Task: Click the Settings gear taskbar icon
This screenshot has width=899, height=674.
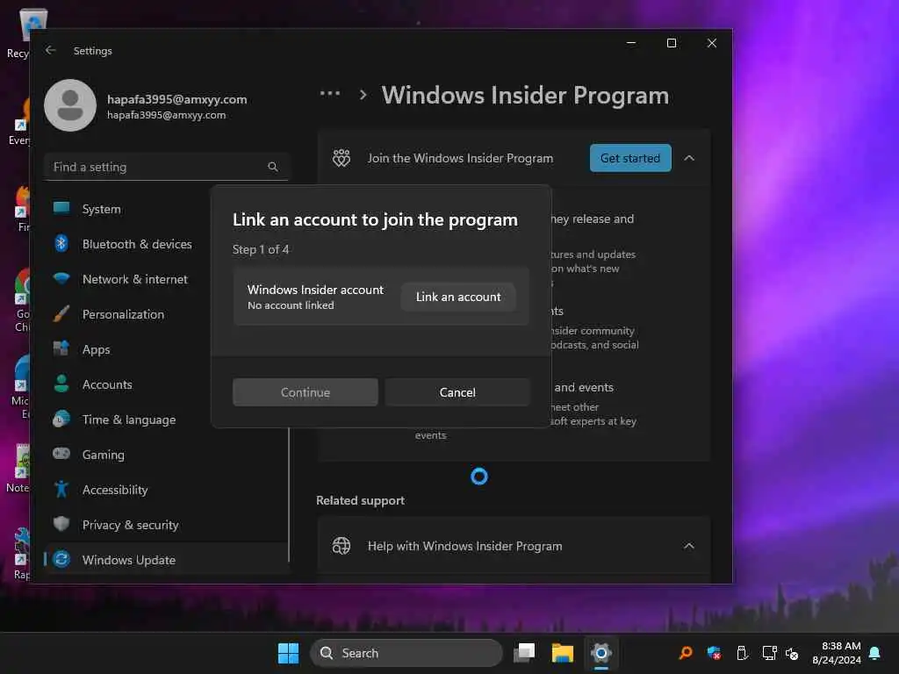Action: (601, 653)
